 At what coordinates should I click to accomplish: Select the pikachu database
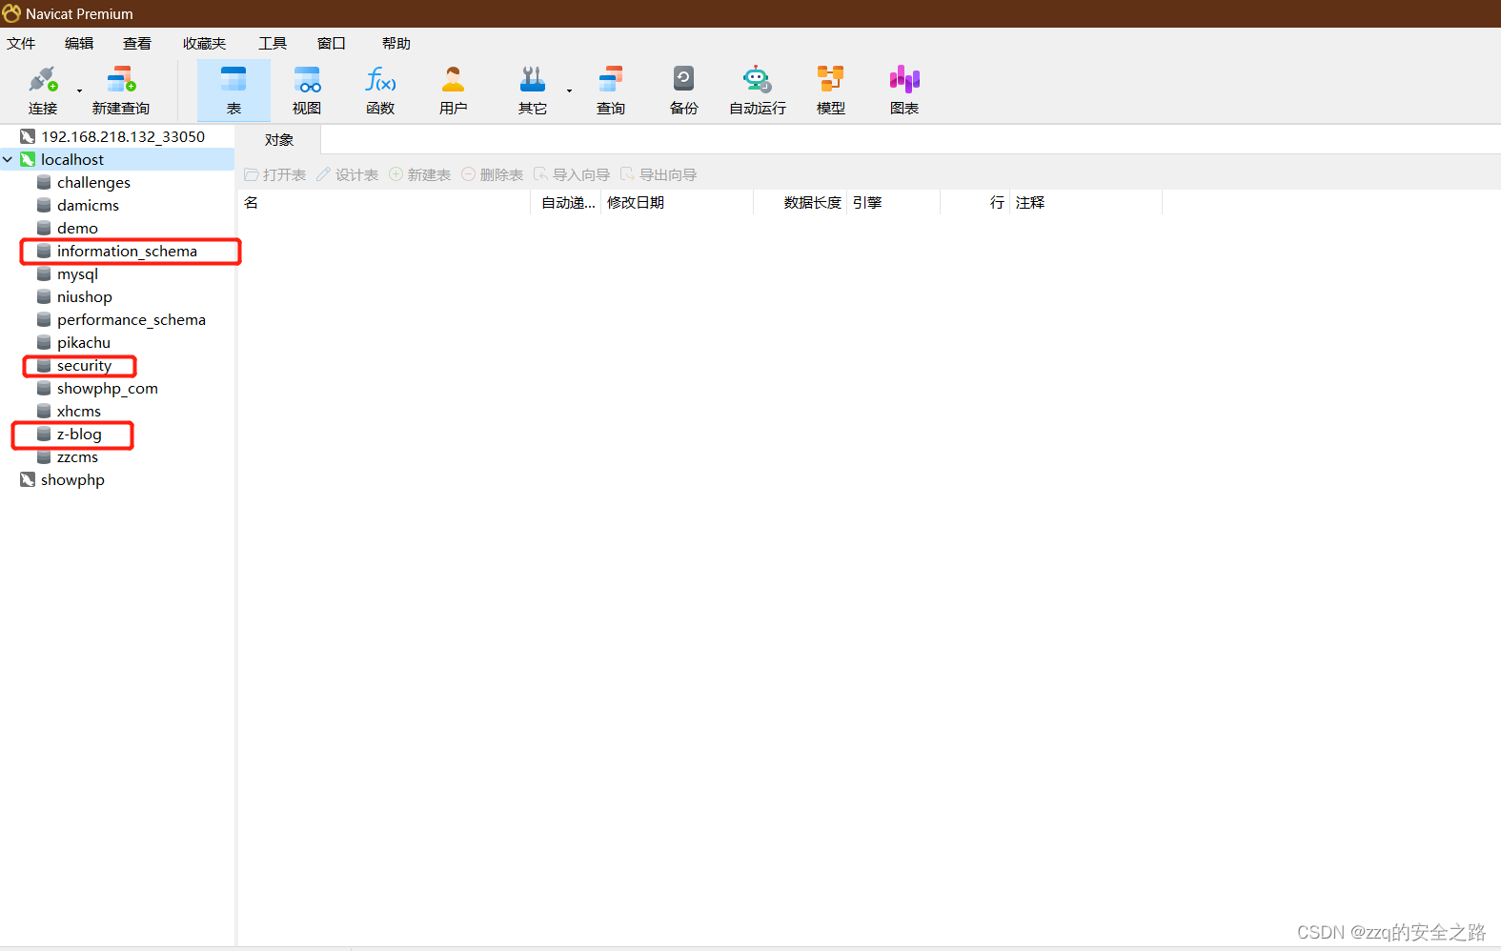coord(83,342)
